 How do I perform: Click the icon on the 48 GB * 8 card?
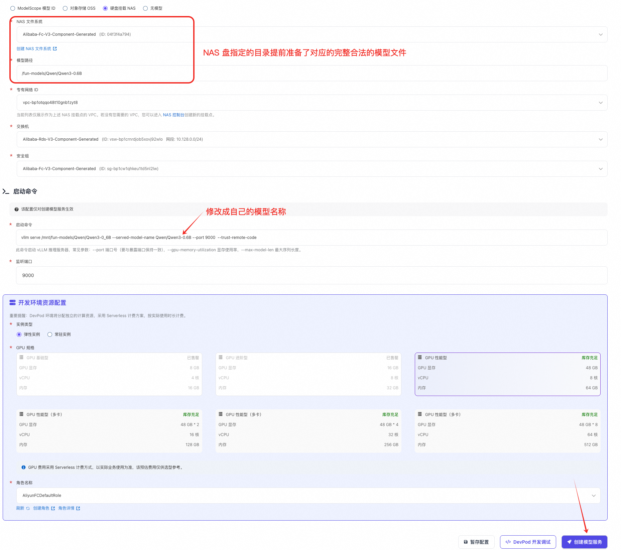[420, 414]
